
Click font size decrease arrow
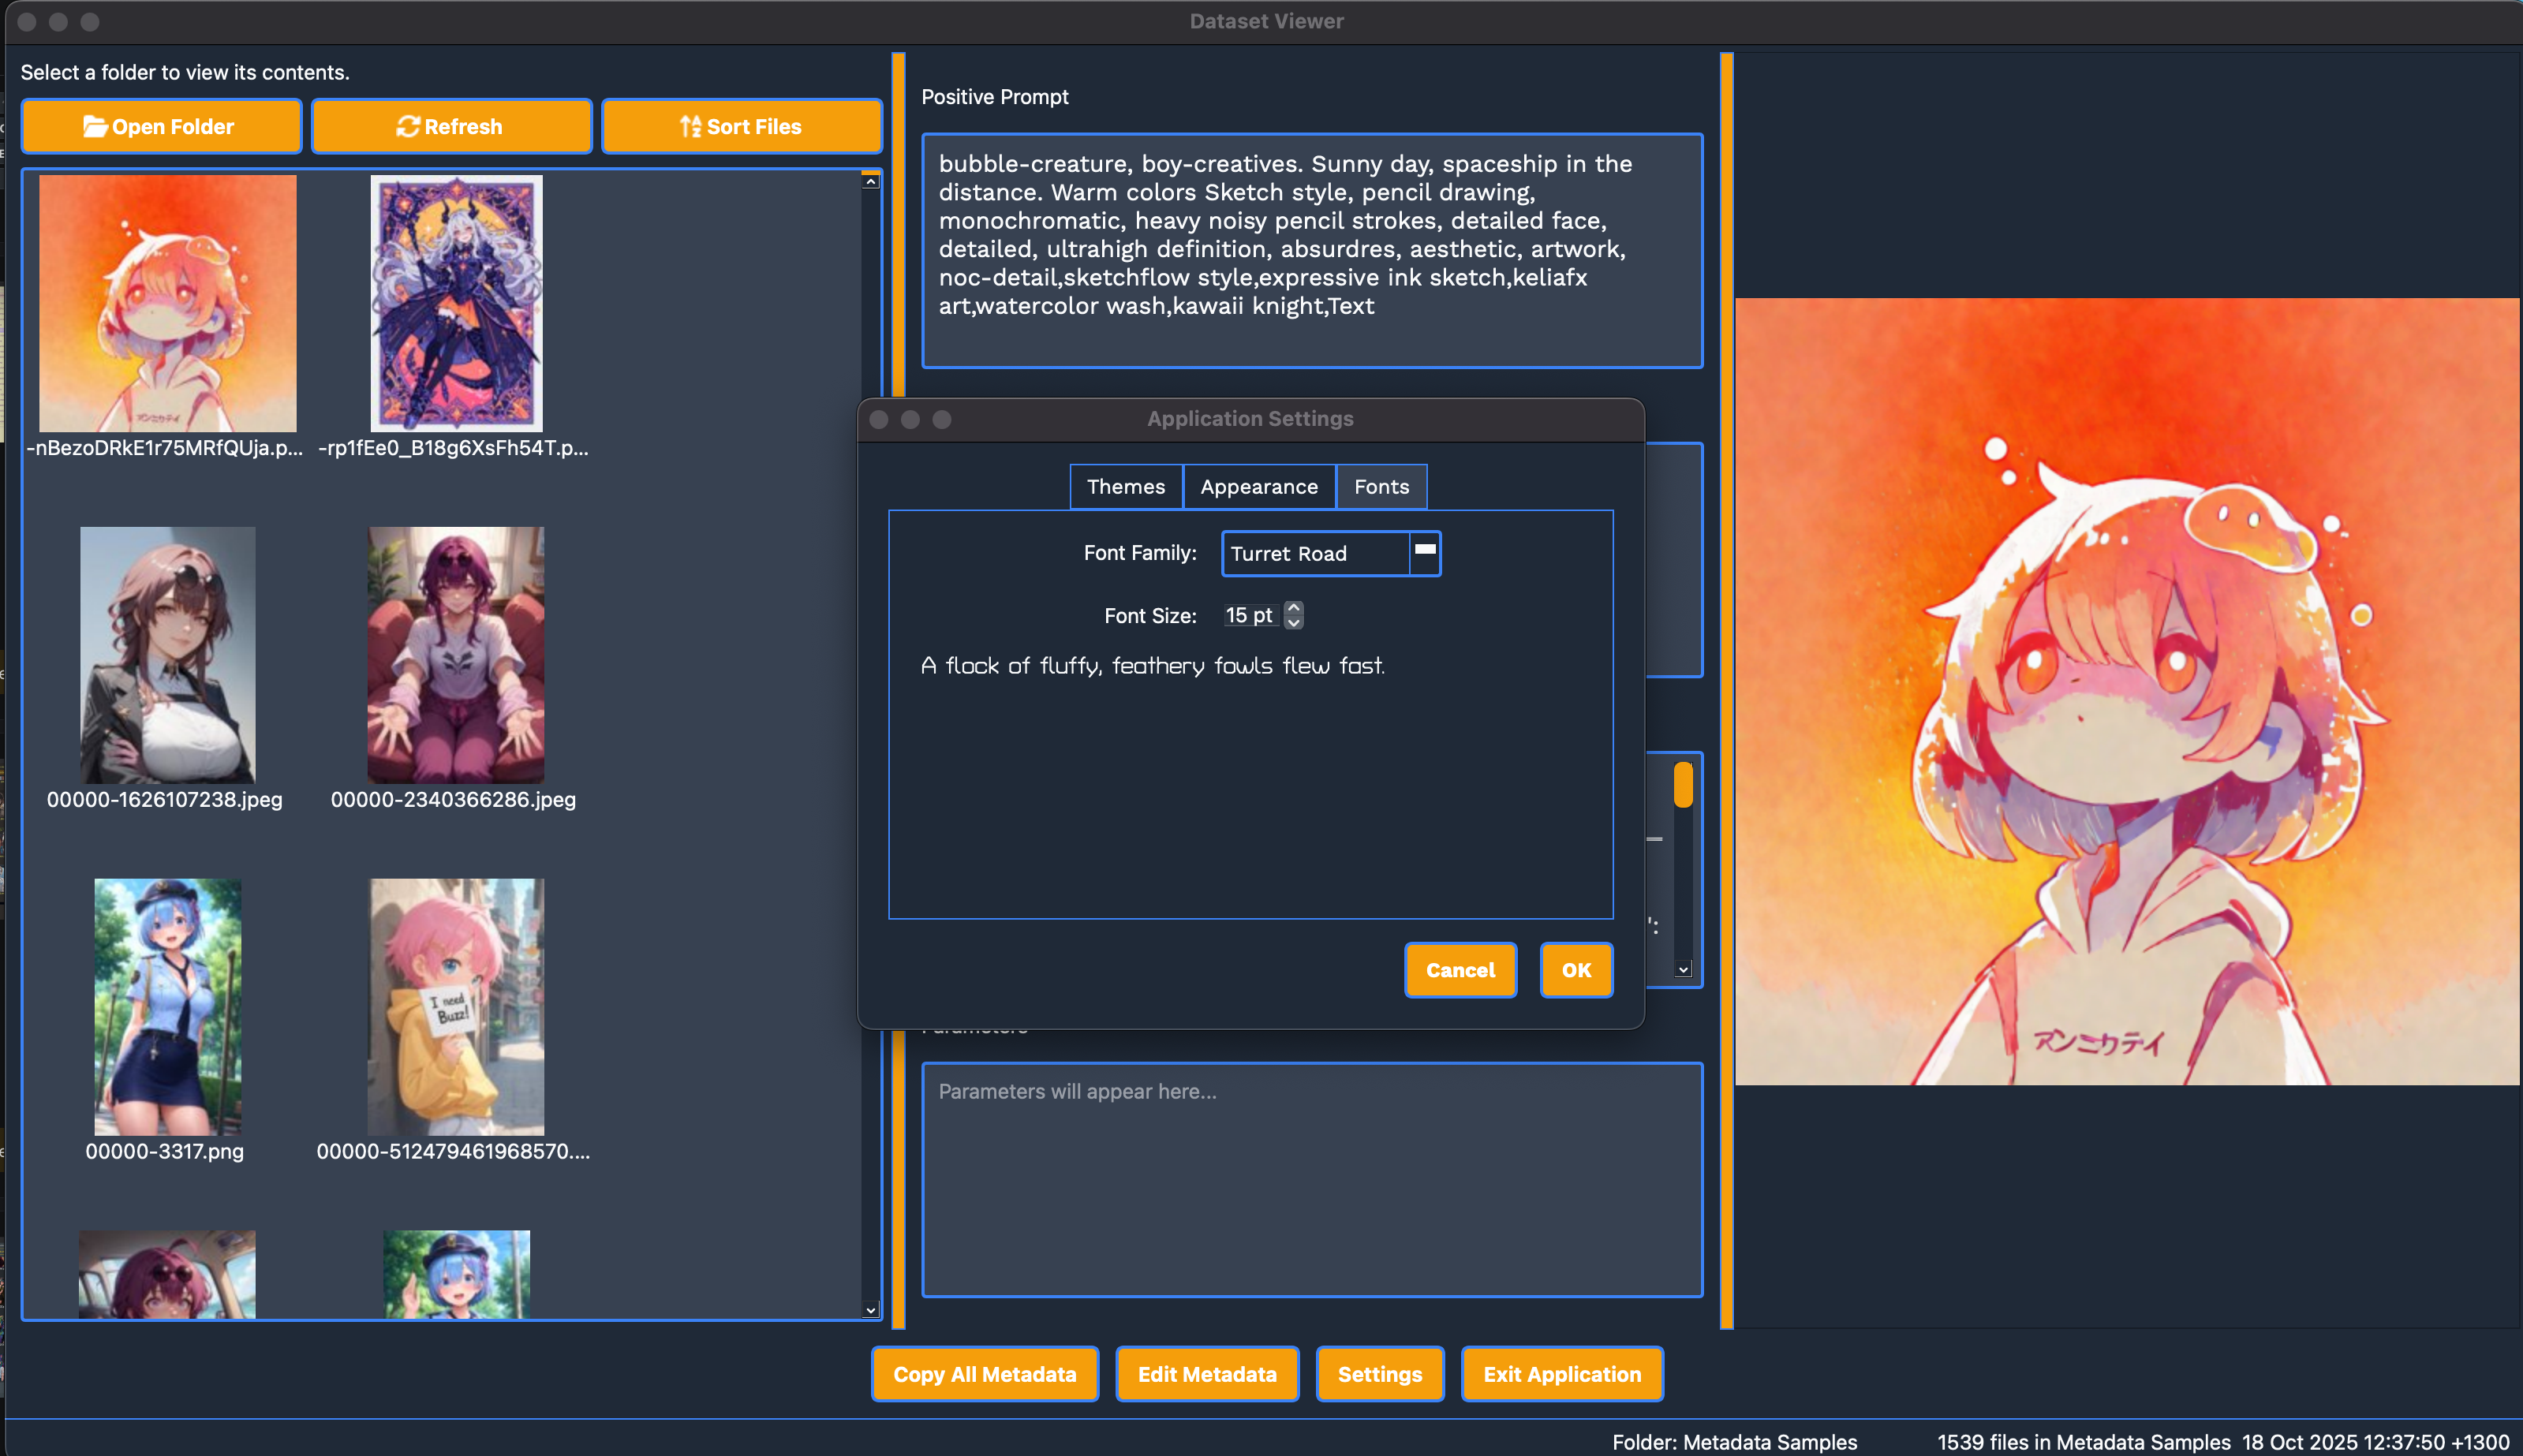(1293, 622)
